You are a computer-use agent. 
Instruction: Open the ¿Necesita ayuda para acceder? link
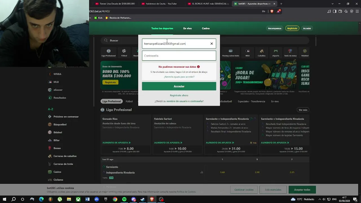(179, 77)
